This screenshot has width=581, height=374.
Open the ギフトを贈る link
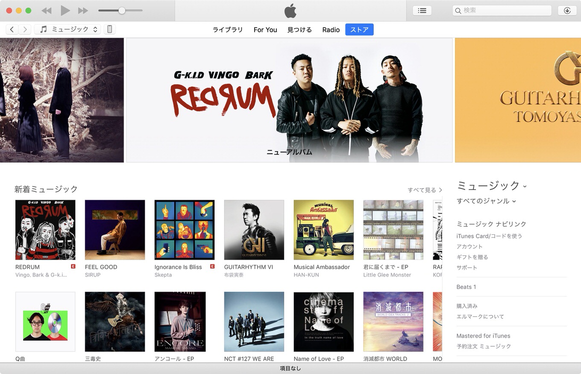point(472,257)
